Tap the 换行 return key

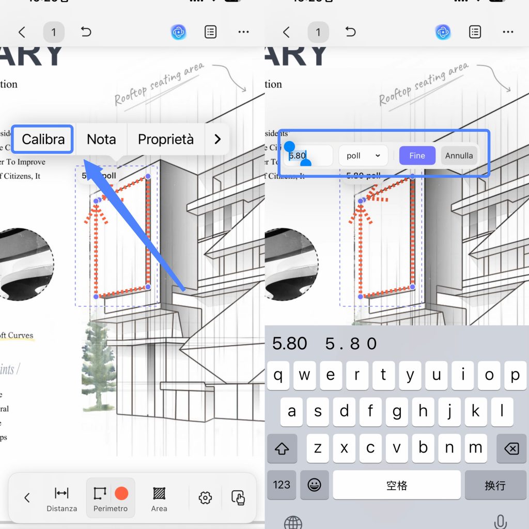(495, 485)
